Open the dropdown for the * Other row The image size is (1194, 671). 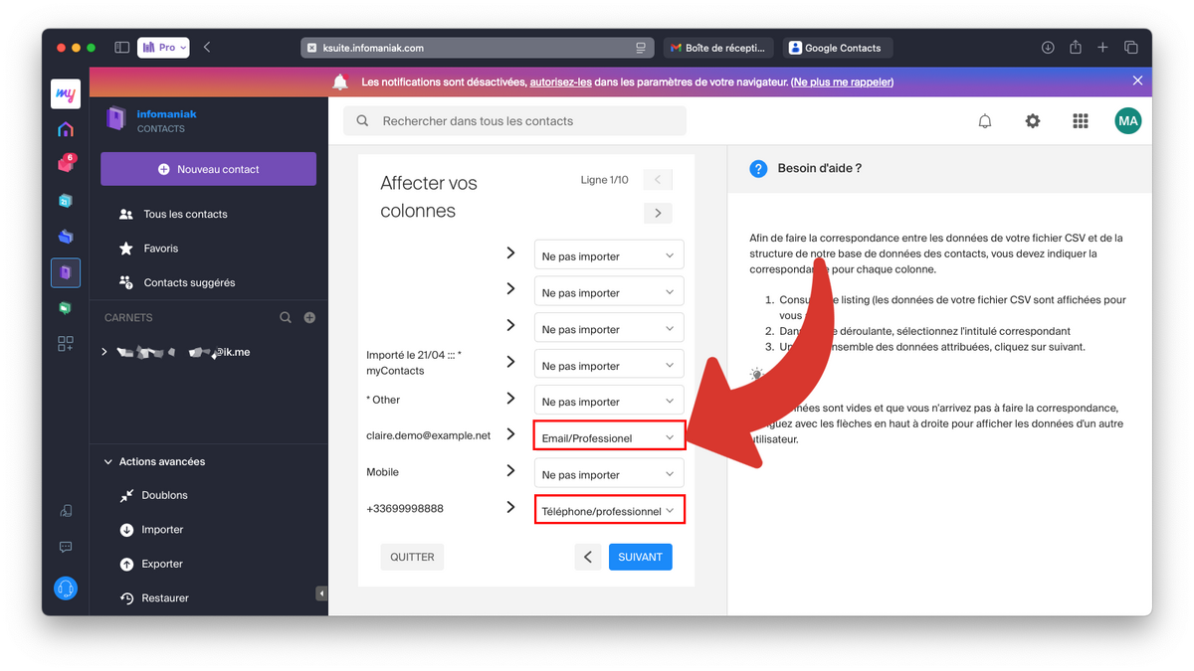(609, 402)
